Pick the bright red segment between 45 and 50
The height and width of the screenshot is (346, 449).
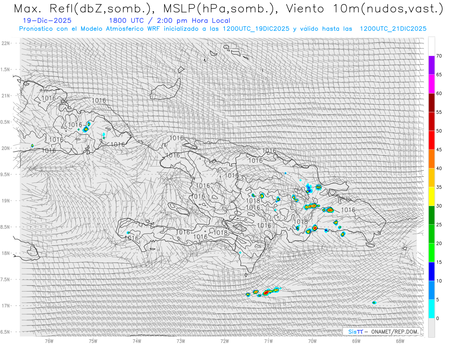pyautogui.click(x=431, y=140)
